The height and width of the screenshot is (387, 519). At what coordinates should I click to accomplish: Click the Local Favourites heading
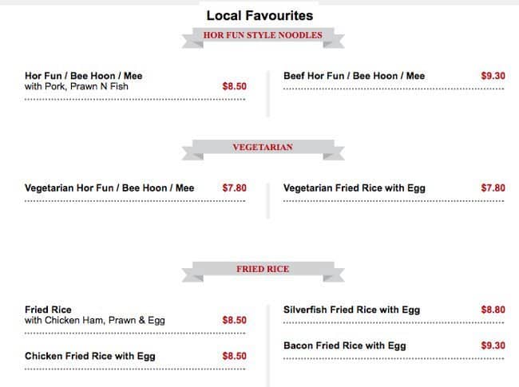coord(259,15)
